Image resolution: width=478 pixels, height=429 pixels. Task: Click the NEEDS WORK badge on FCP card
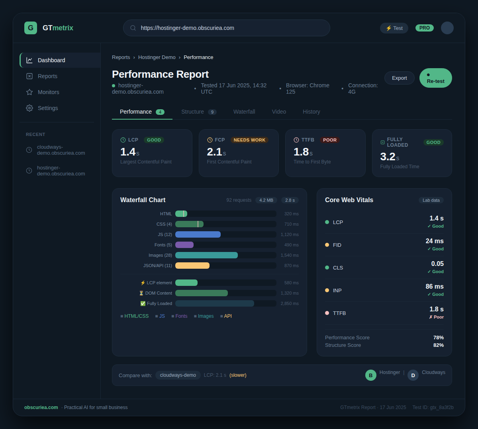point(249,140)
